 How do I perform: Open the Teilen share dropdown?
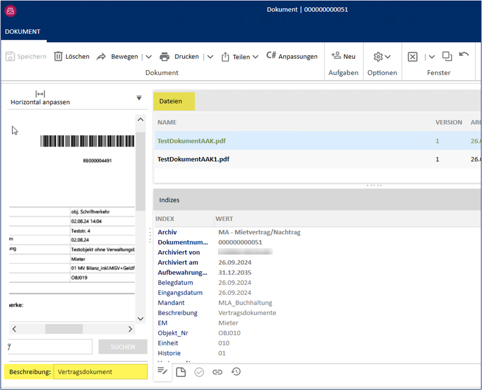(240, 57)
